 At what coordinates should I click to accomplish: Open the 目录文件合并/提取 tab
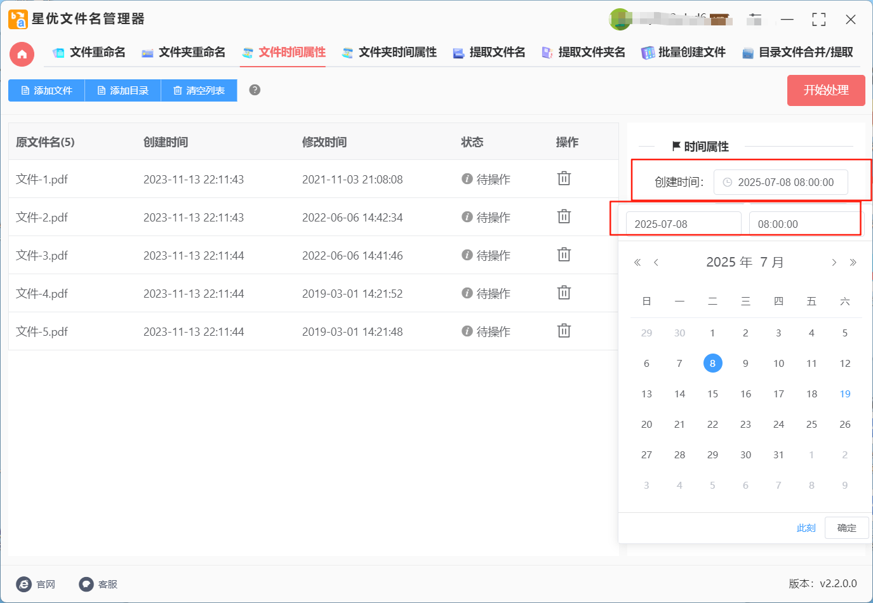797,53
